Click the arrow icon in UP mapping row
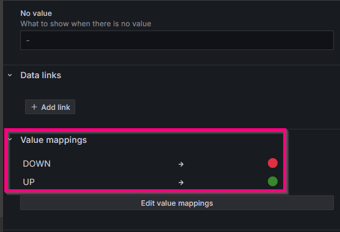Image resolution: width=340 pixels, height=232 pixels. 181,183
